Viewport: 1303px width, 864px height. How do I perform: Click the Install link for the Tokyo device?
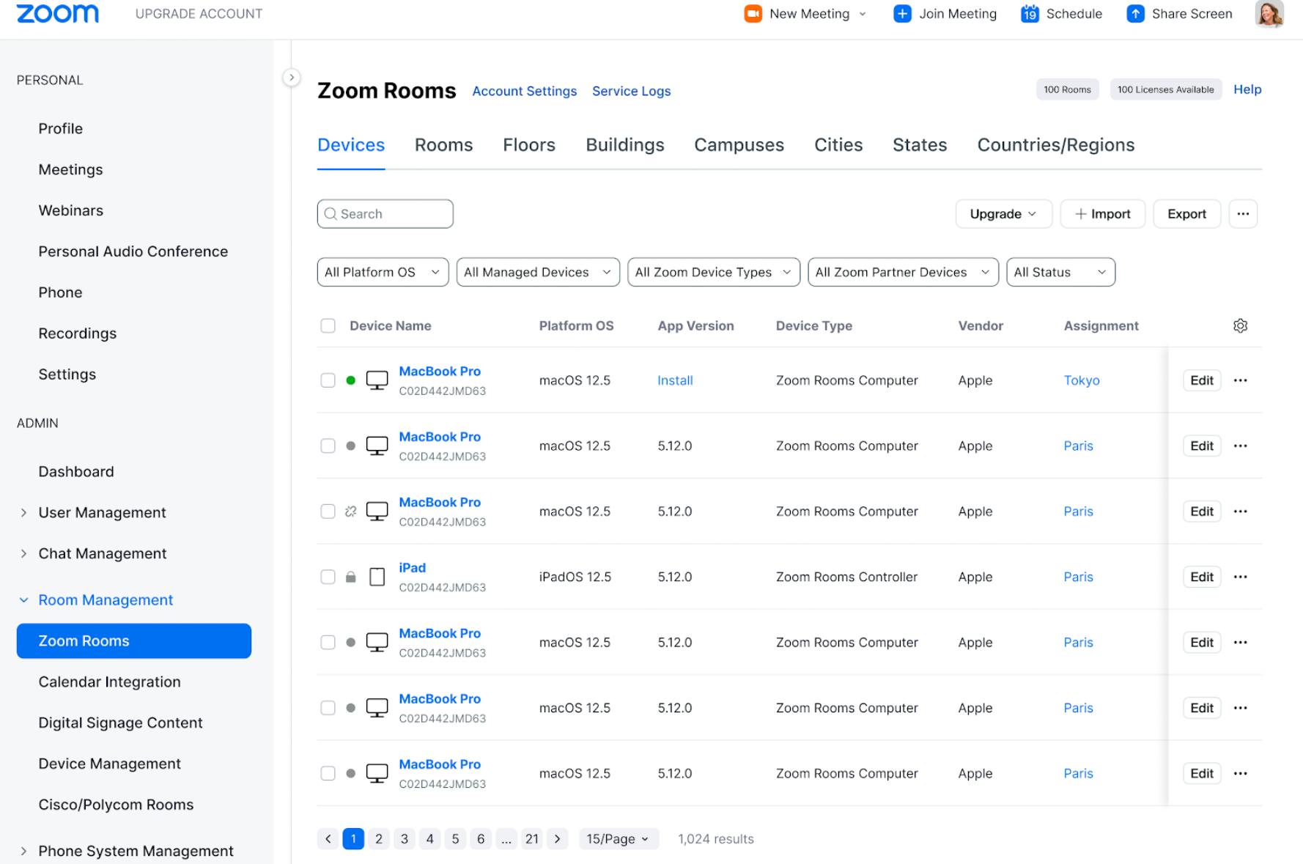[x=675, y=380]
